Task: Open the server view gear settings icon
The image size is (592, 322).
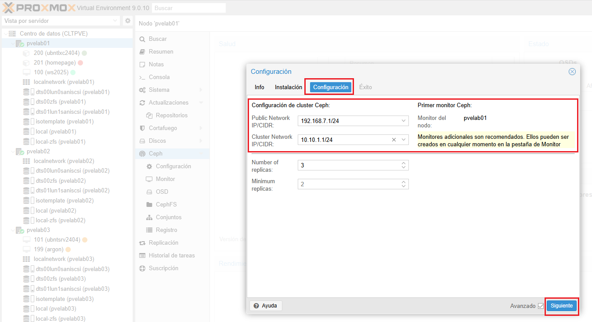Action: 128,21
